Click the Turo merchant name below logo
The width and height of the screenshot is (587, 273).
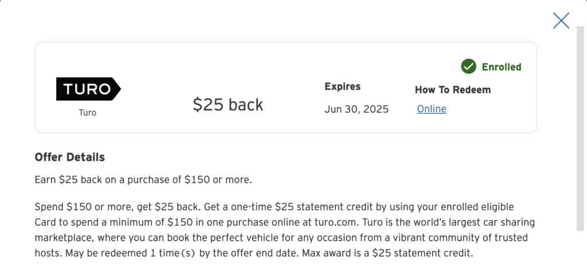coord(88,113)
